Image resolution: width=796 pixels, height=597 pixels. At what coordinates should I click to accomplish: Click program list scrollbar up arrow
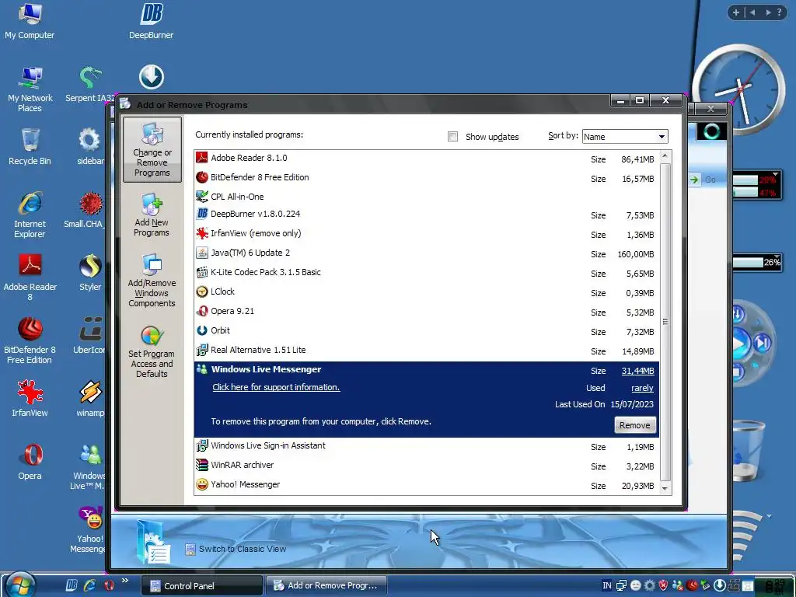click(665, 156)
